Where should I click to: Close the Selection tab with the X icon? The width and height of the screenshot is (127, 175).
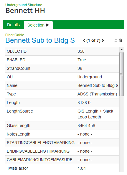point(47,25)
